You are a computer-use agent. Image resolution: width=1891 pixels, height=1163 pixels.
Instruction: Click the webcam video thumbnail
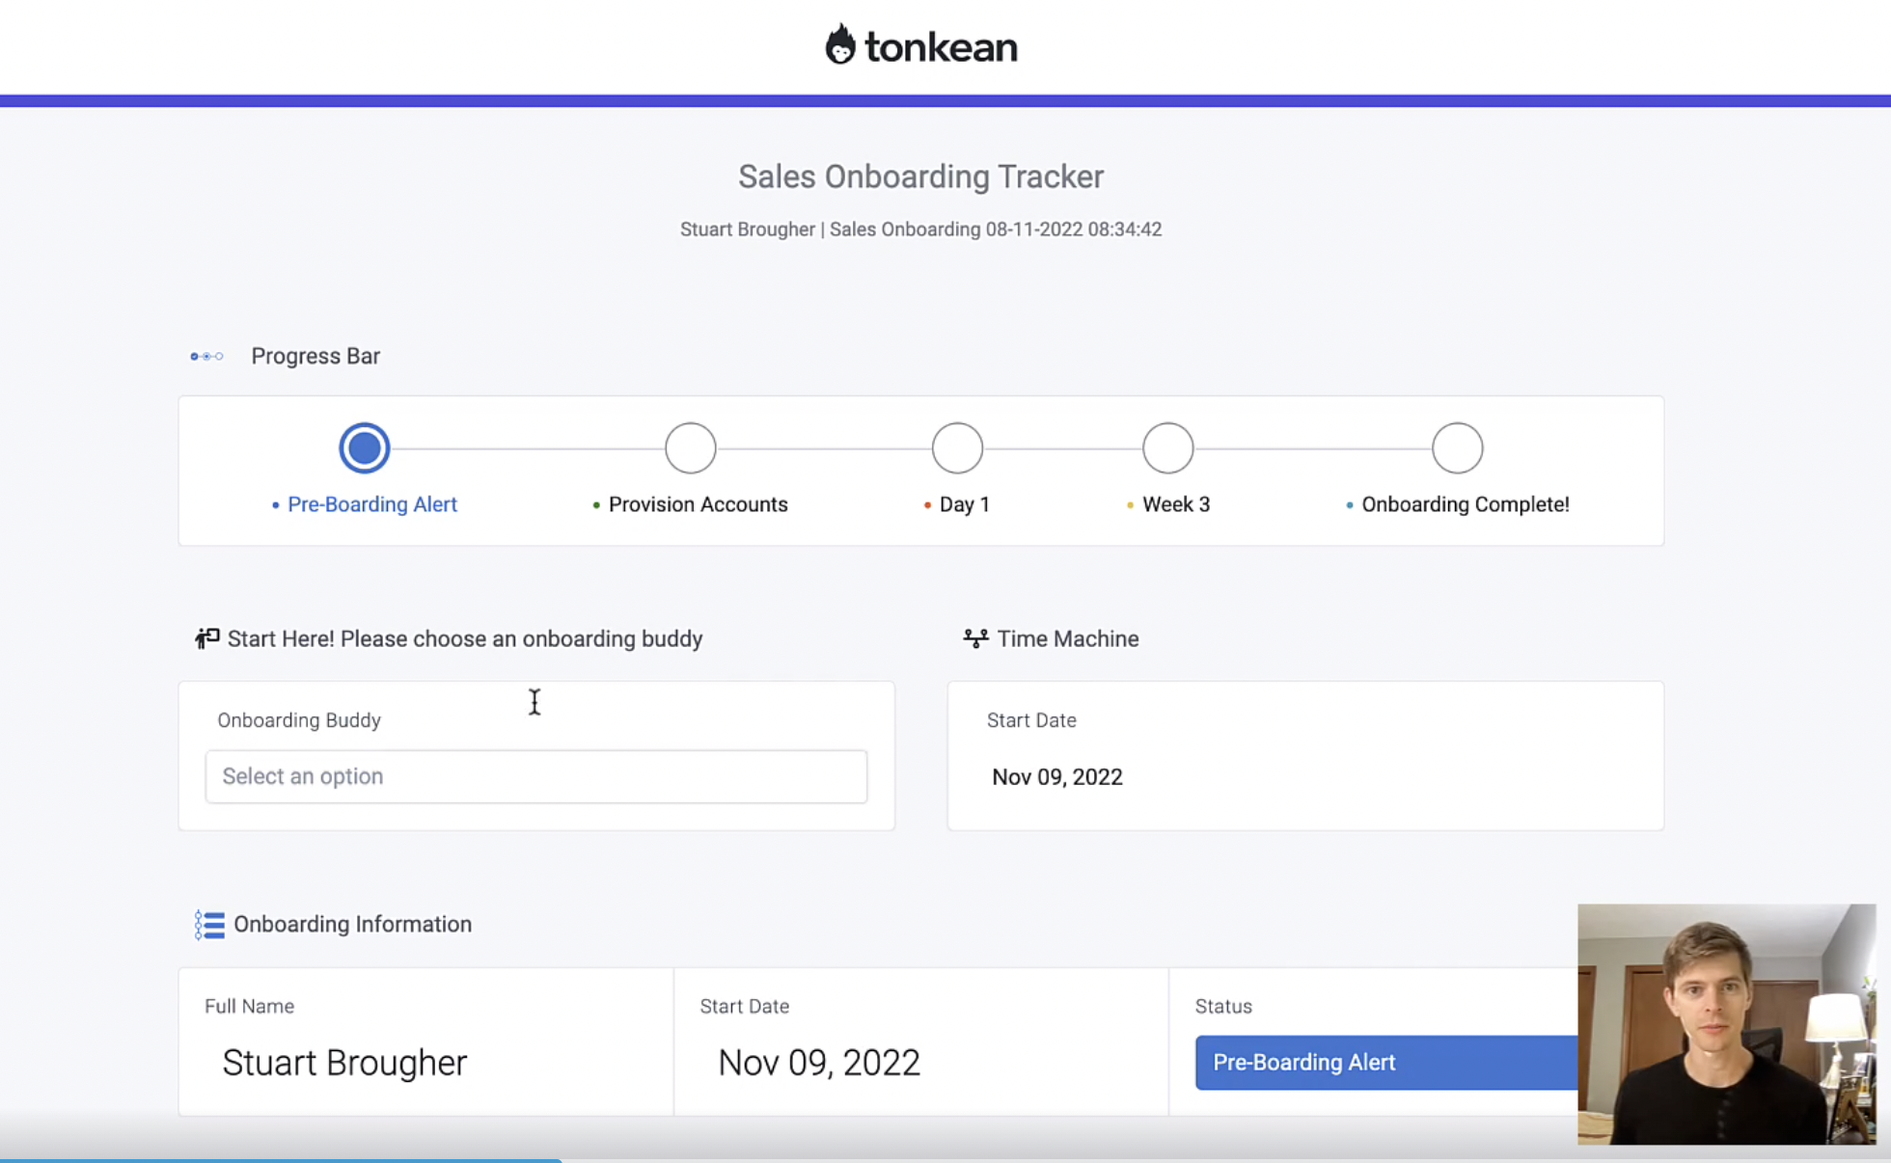[1727, 1024]
